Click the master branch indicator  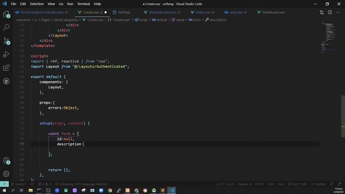18,184
